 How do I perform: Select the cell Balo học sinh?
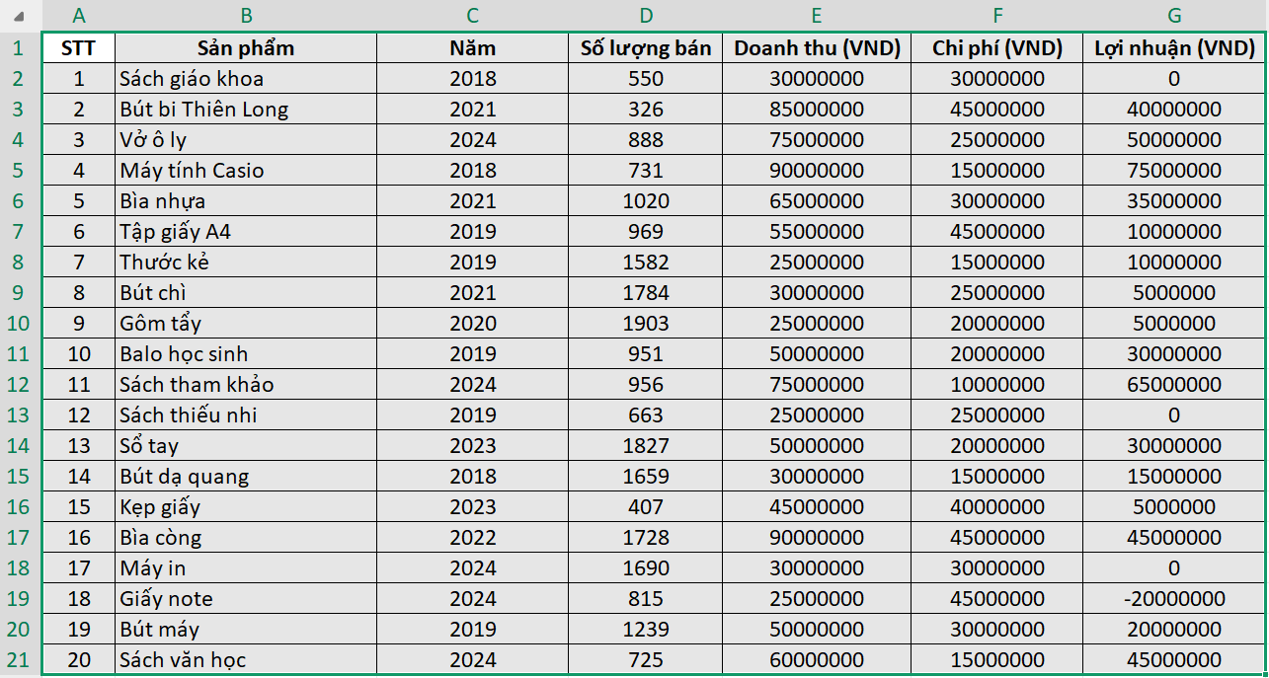point(246,354)
